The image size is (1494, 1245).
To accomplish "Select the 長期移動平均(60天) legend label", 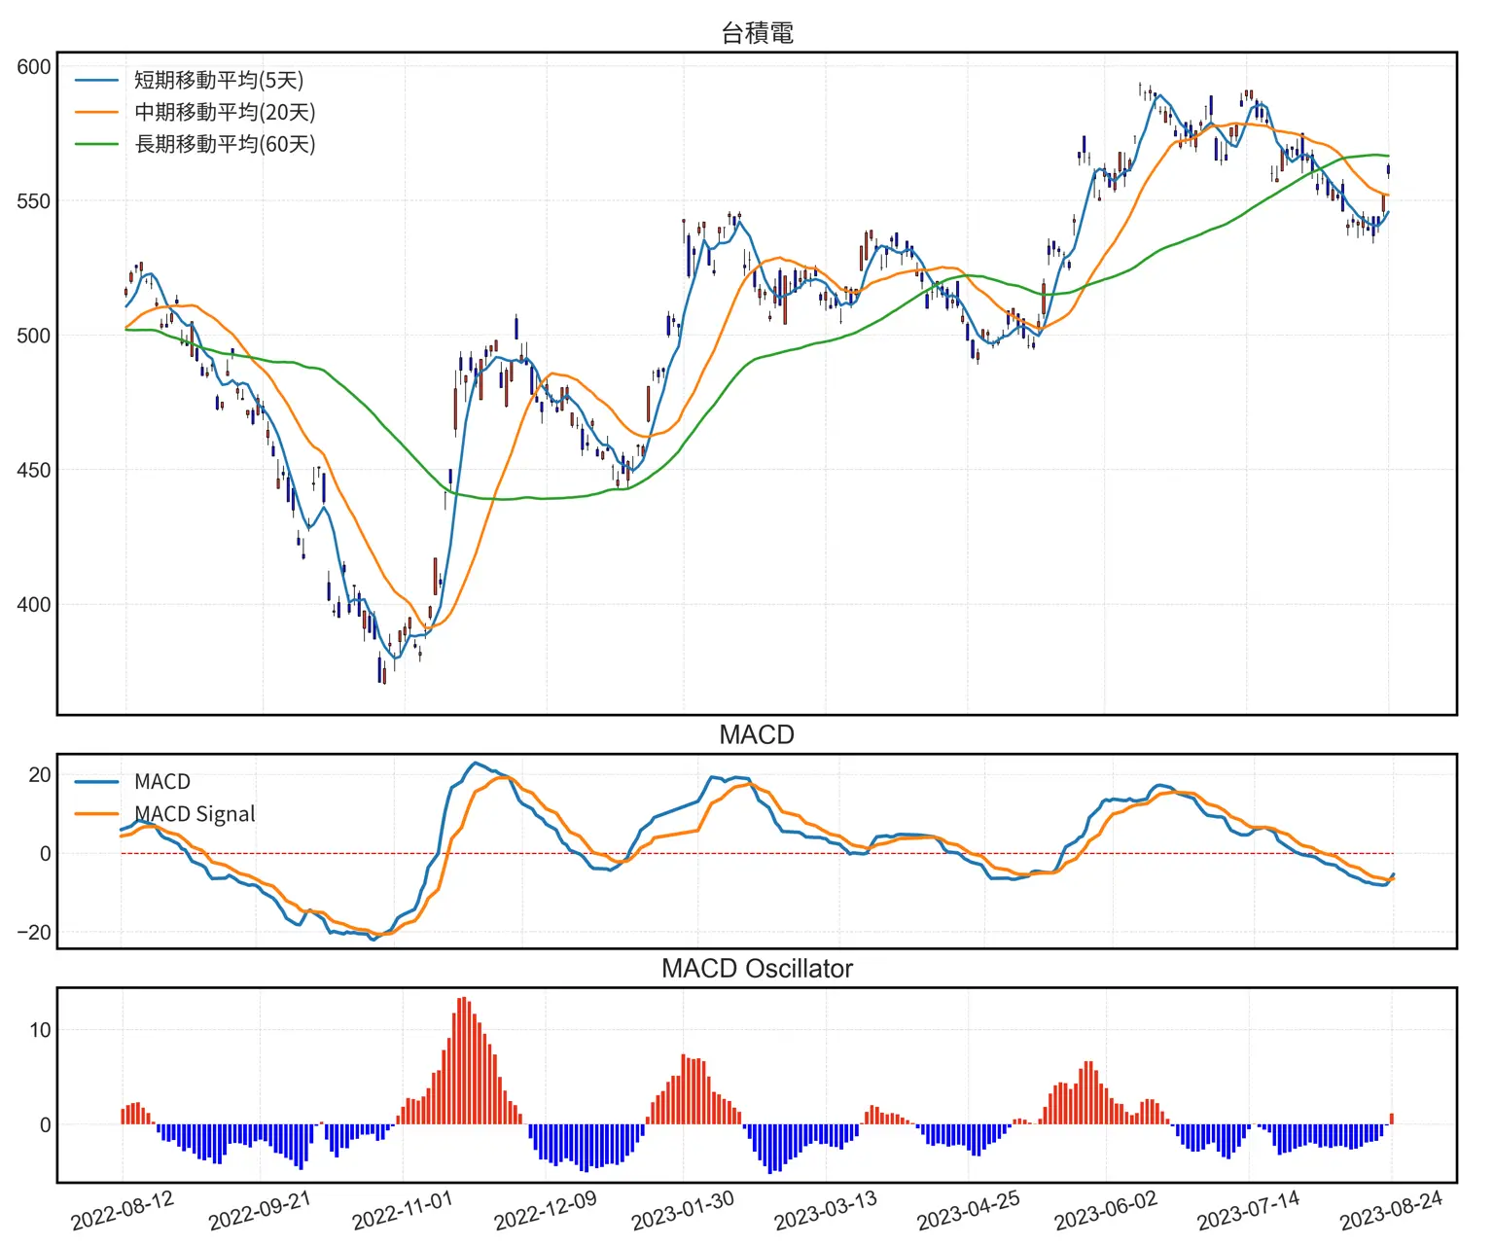I will 225,145.
